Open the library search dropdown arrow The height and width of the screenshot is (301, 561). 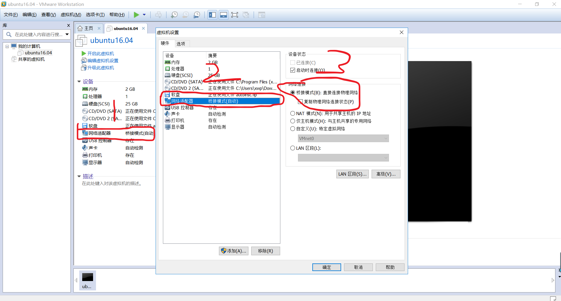pyautogui.click(x=67, y=35)
